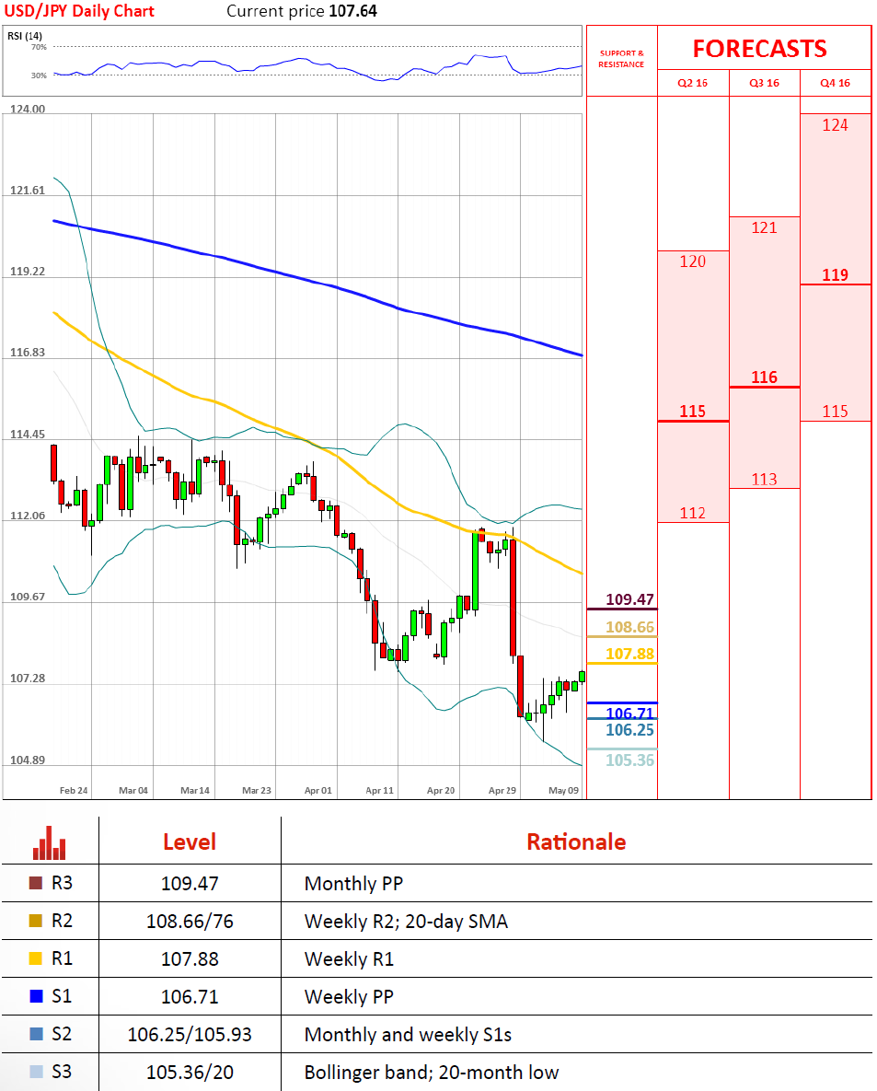
Task: Click the RSI 70% level label
Action: point(39,47)
